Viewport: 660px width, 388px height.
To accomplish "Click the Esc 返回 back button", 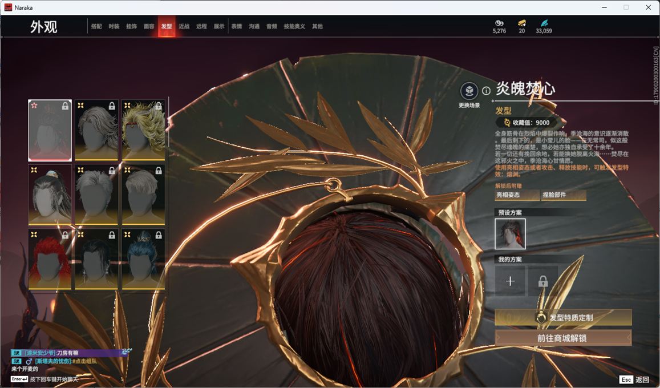I will (635, 379).
